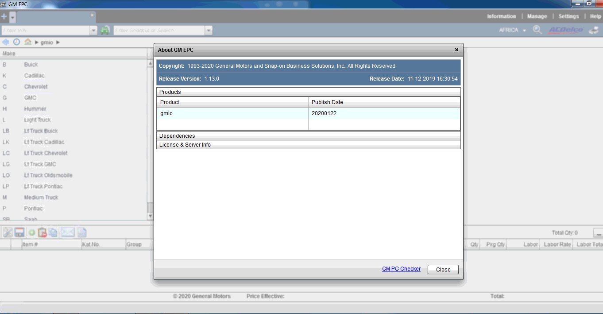603x314 pixels.
Task: Select the 20200122 publish date cell
Action: (x=384, y=113)
